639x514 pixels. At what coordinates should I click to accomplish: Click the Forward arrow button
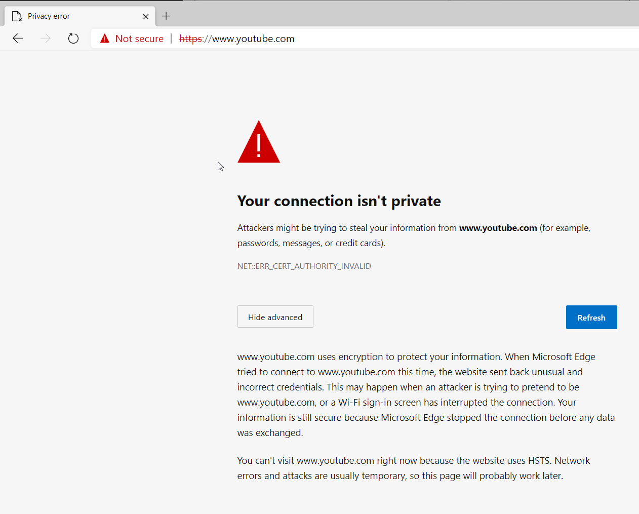[x=46, y=38]
